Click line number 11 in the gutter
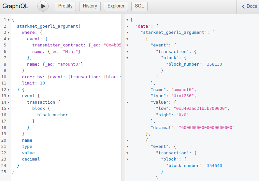The height and width of the screenshot is (181, 259). [4, 83]
